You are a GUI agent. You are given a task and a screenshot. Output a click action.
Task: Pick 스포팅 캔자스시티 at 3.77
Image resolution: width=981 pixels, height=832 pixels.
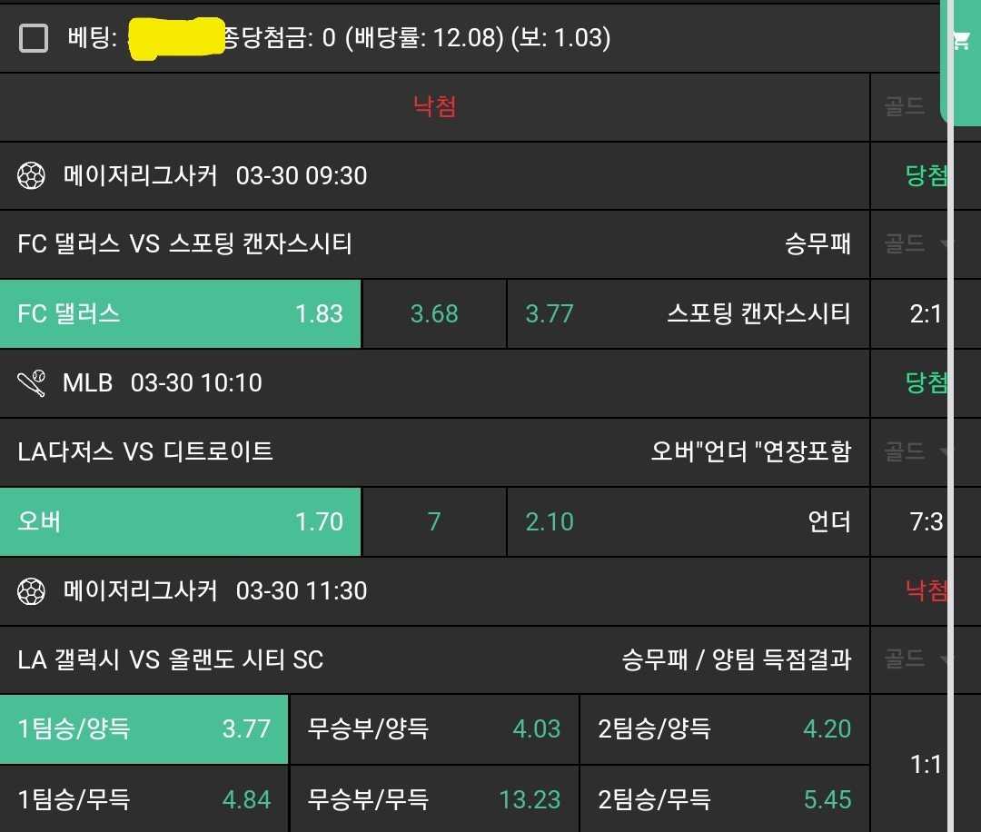pos(688,314)
